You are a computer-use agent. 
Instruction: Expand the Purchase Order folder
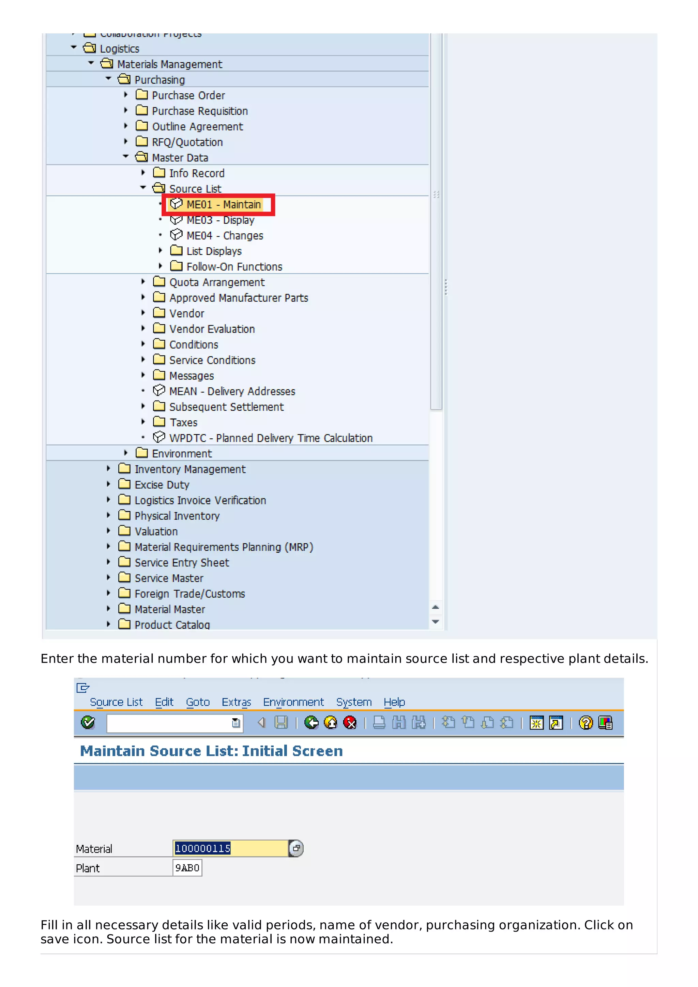click(x=125, y=94)
